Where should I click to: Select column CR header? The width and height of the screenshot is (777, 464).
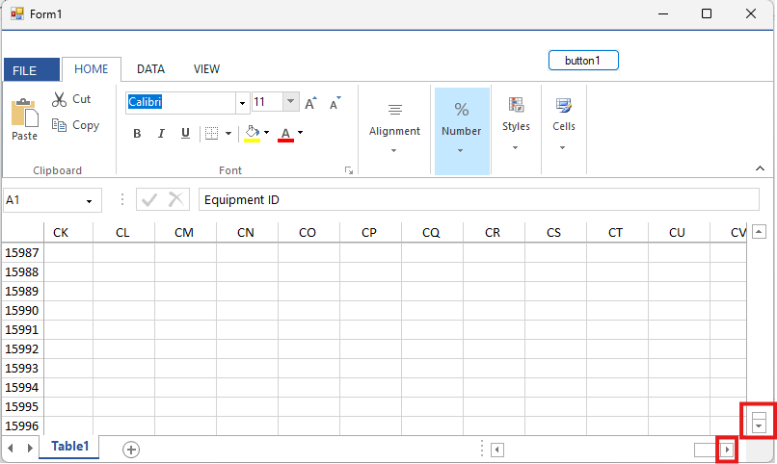click(494, 233)
